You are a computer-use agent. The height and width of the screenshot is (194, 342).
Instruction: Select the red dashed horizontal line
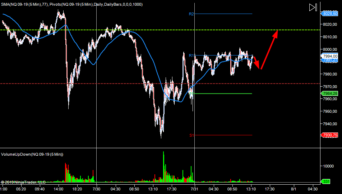coord(108,83)
